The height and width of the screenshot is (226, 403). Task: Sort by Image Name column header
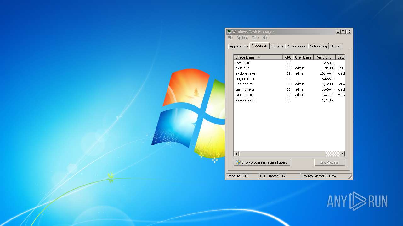(258, 57)
